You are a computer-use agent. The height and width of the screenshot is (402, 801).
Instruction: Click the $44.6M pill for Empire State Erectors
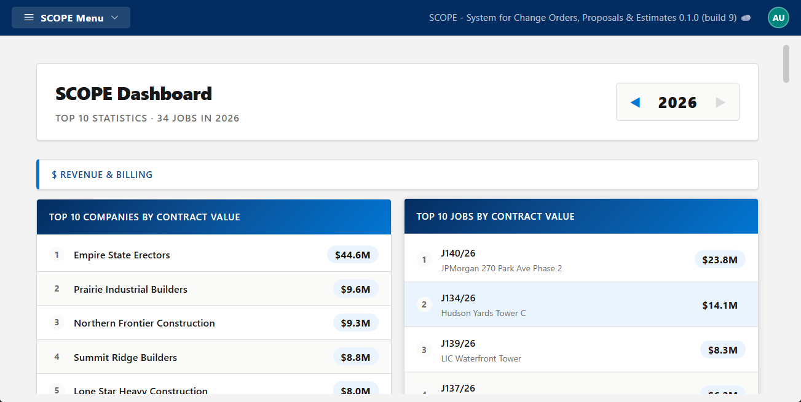(x=352, y=255)
